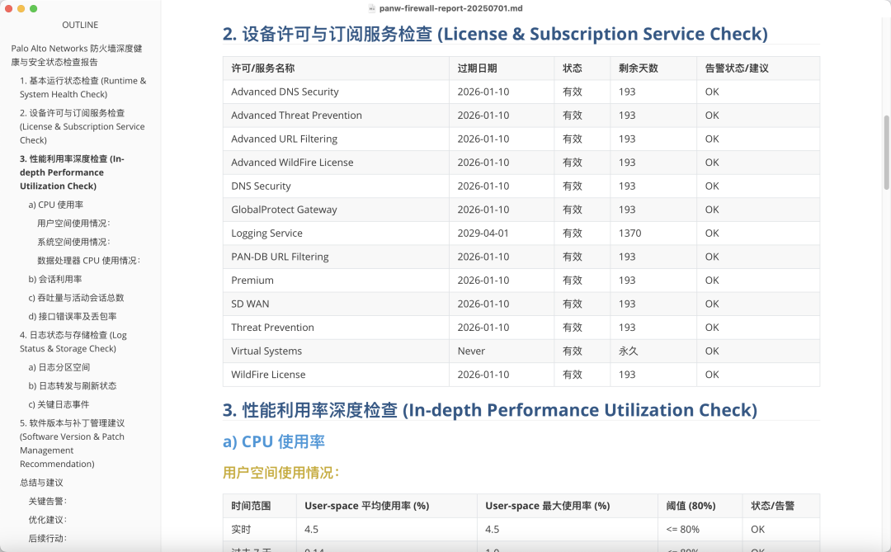Go to outline entry 'a) CPU 使用率'
The image size is (891, 552).
coord(56,205)
